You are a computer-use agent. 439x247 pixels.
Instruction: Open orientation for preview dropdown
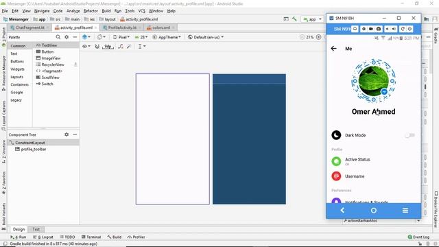(102, 37)
